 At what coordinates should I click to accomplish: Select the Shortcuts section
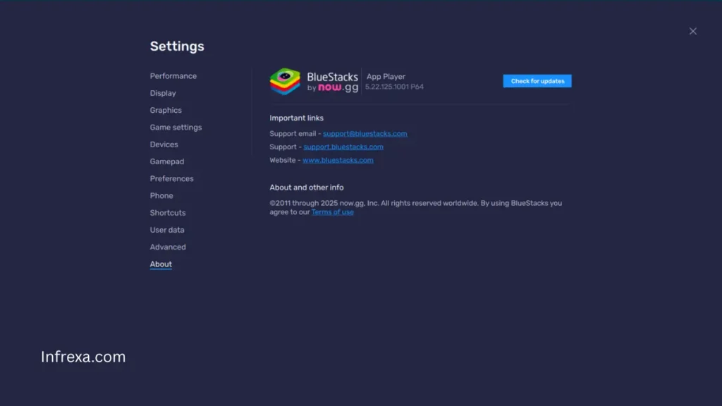click(168, 212)
